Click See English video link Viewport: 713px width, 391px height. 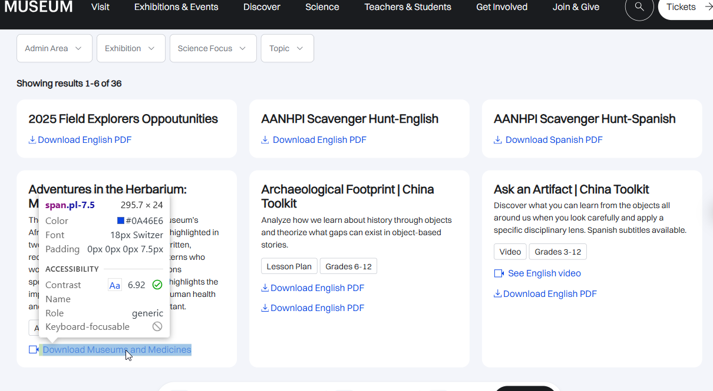coord(544,273)
